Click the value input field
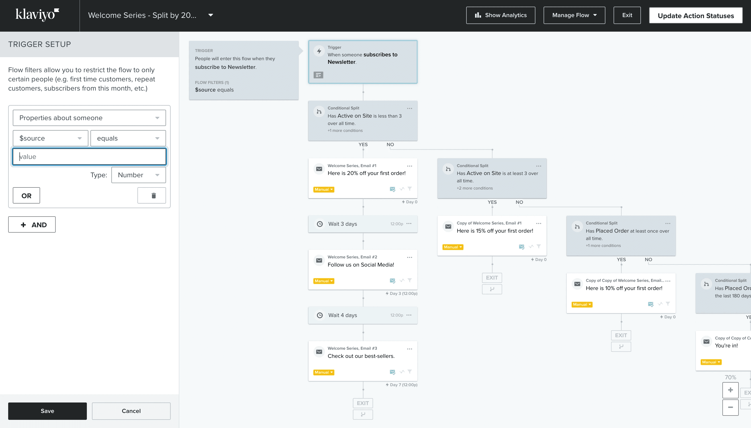Screen dimensions: 751x428 coord(89,157)
